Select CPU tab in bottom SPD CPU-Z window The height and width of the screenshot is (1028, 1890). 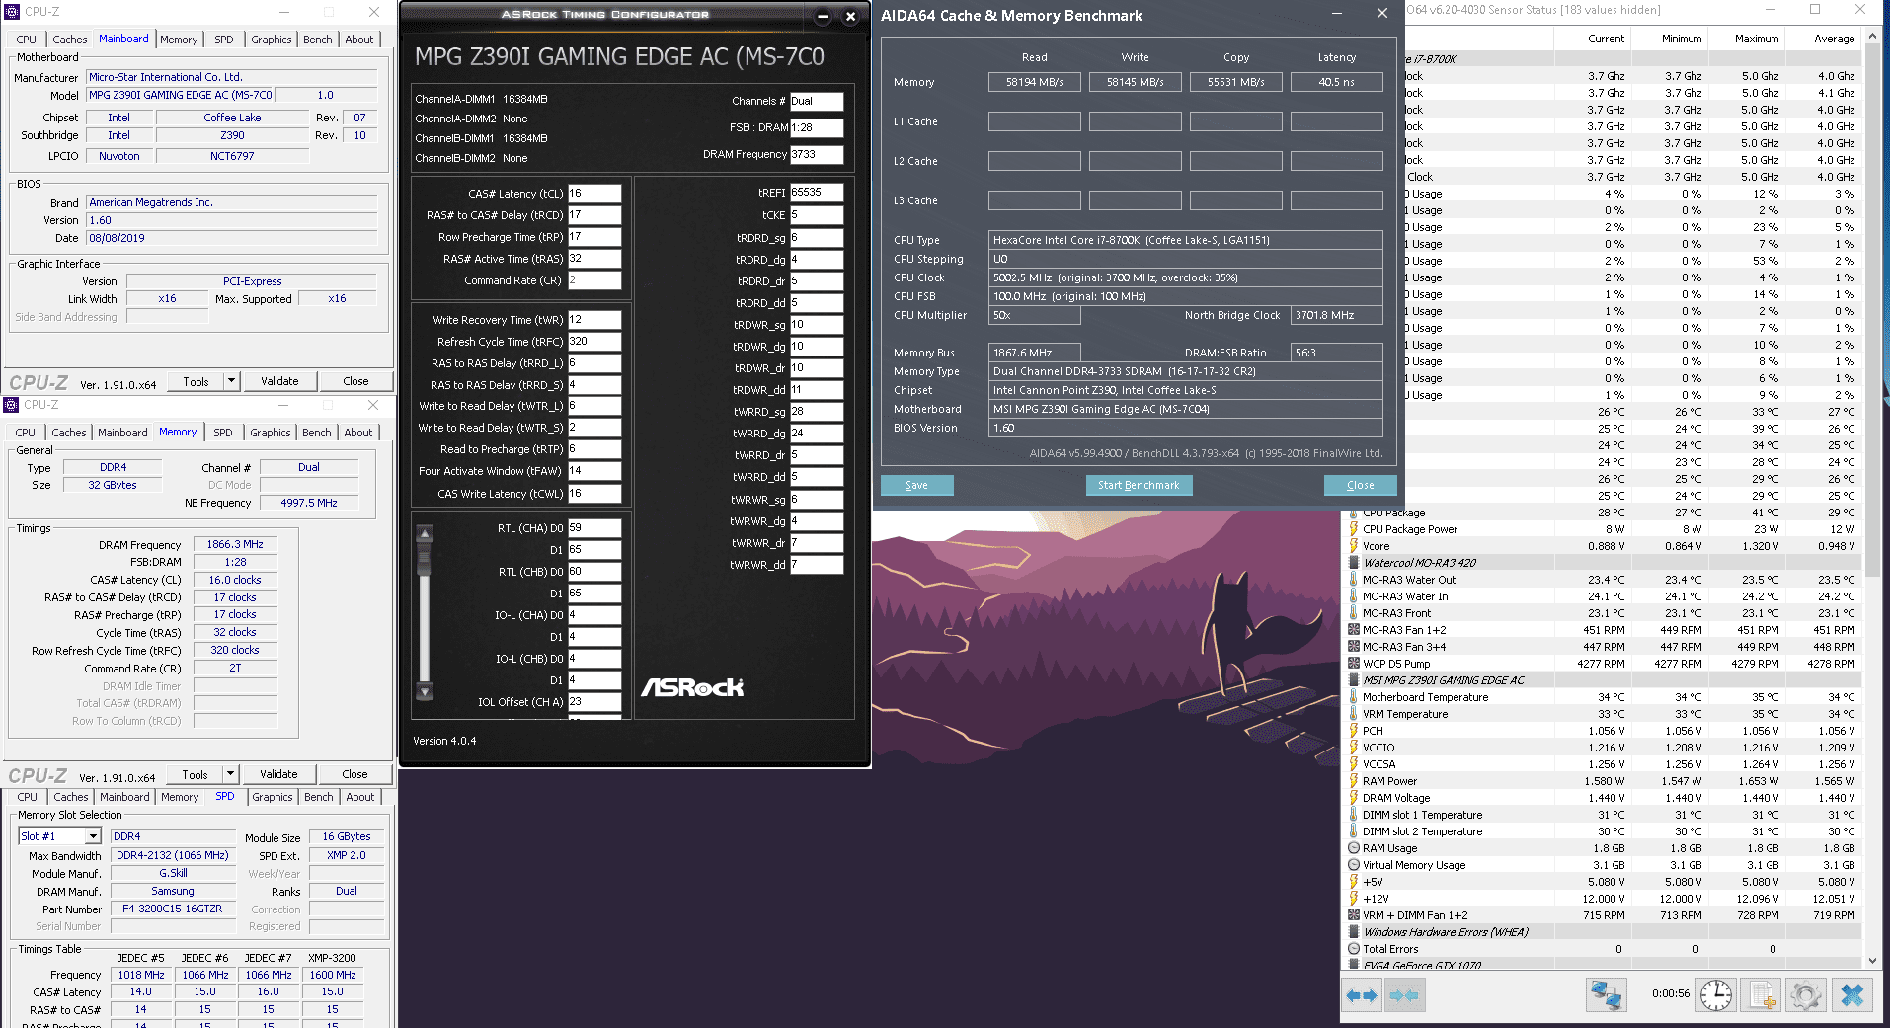[x=28, y=797]
